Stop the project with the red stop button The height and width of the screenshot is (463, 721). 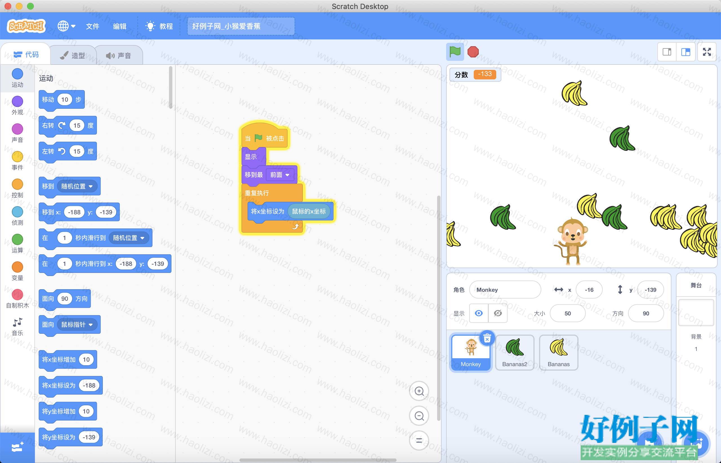point(473,52)
